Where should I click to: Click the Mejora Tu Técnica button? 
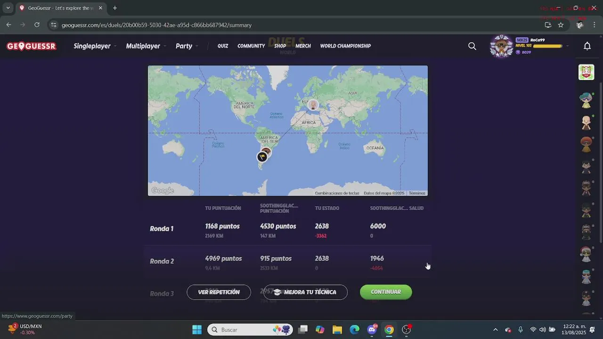305,292
